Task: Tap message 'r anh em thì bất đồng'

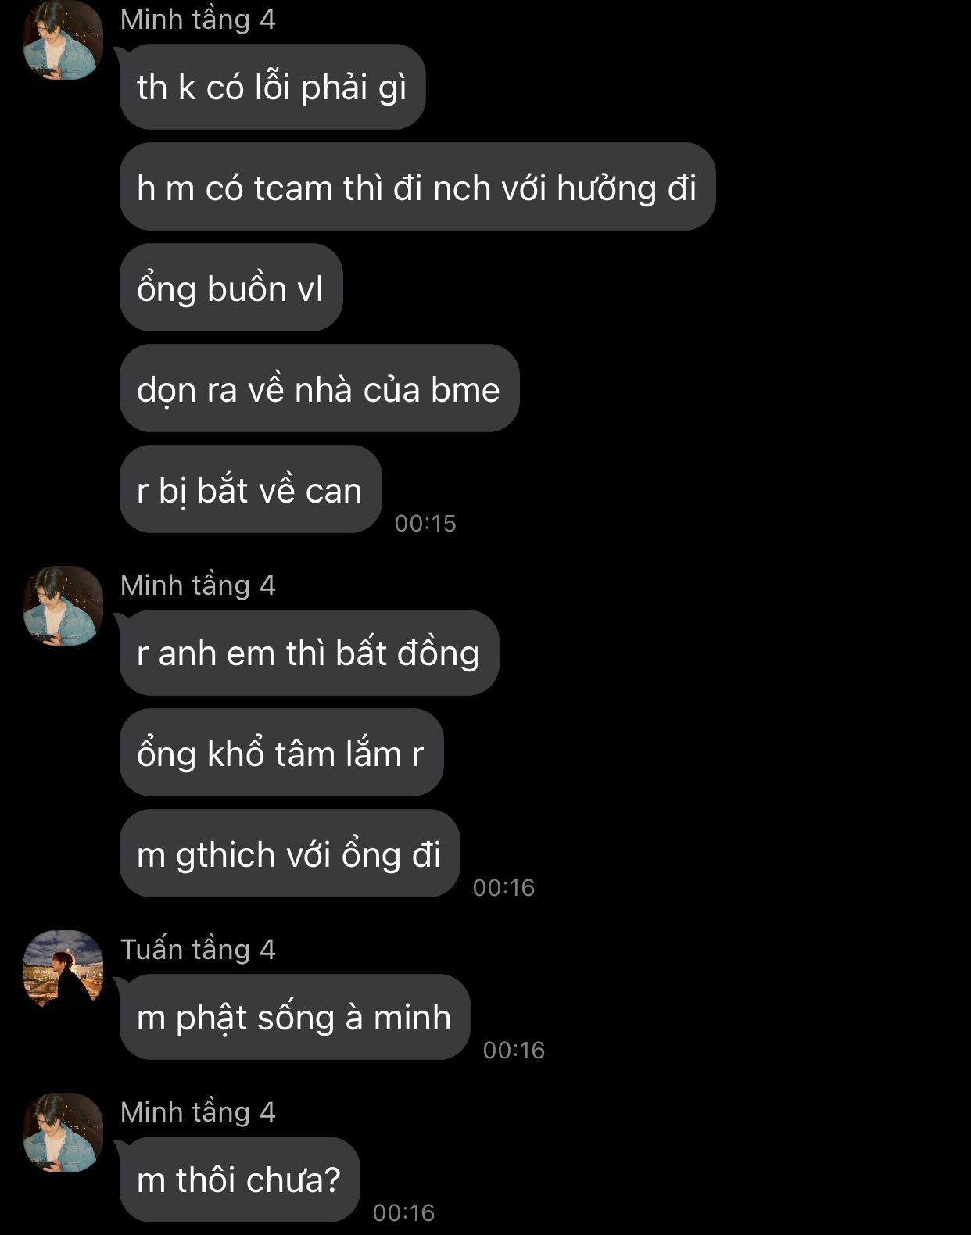Action: click(x=309, y=653)
